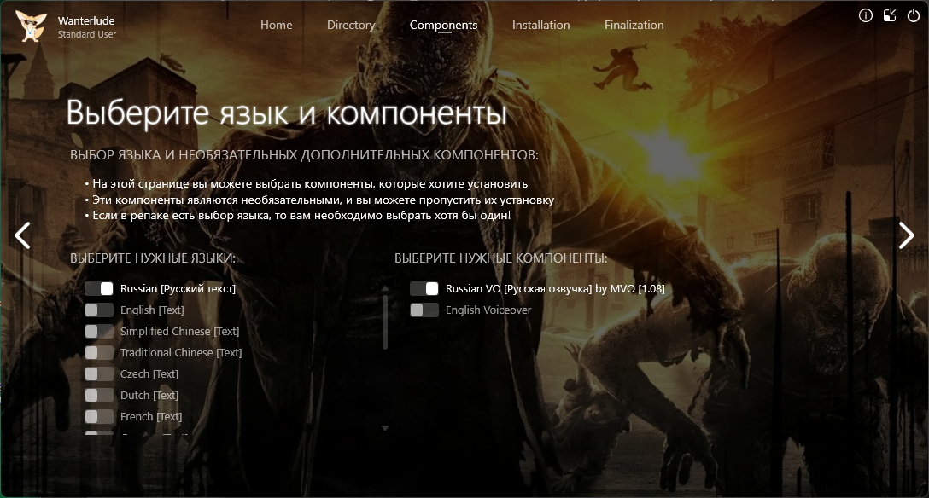Switch to the Directory tab
This screenshot has width=929, height=498.
[351, 25]
